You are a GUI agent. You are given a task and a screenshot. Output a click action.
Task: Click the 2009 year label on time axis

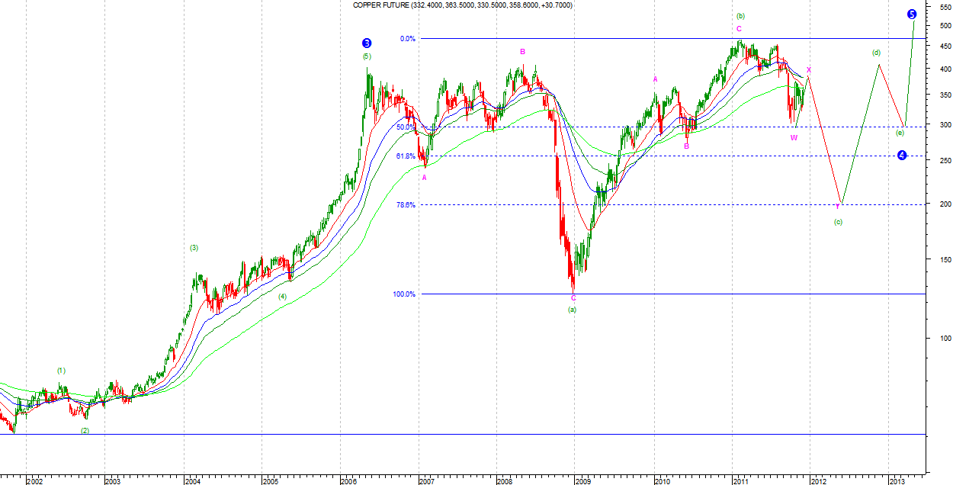(x=583, y=481)
